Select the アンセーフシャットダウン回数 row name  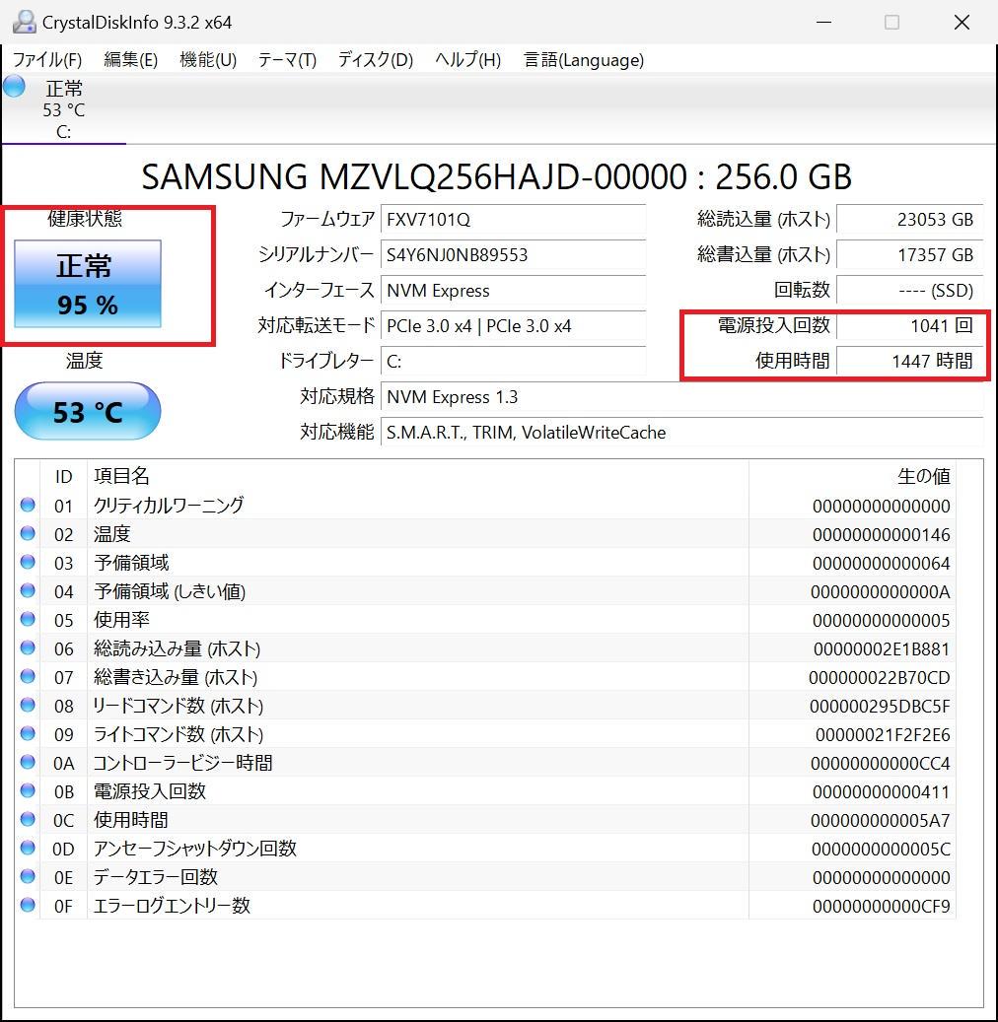(195, 849)
